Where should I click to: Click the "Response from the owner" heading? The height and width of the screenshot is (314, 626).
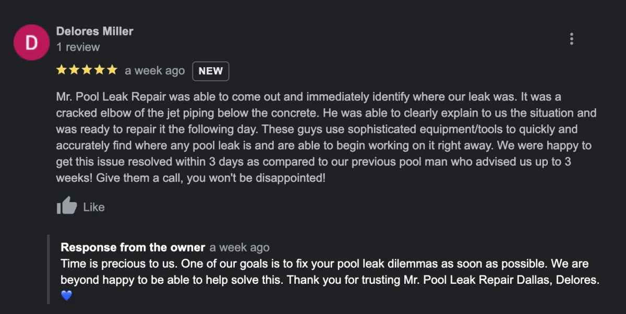[133, 247]
